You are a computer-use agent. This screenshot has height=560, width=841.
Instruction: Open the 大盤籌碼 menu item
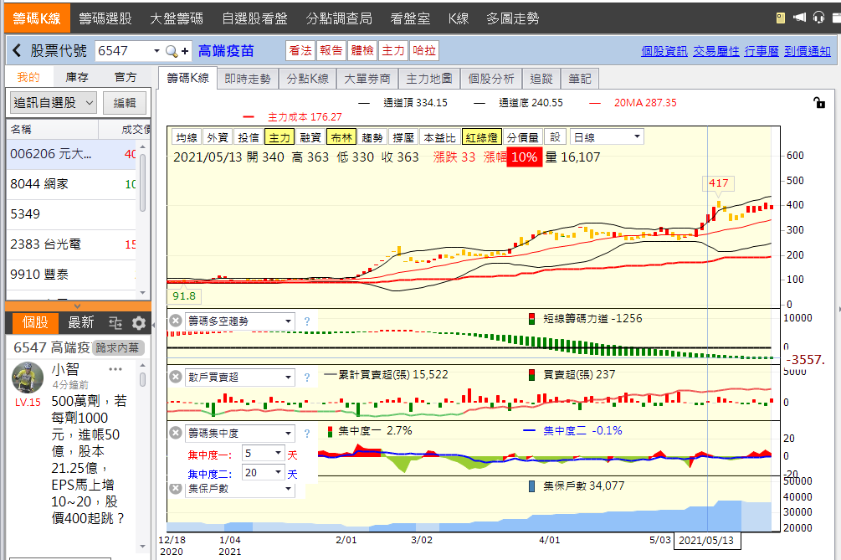point(177,18)
